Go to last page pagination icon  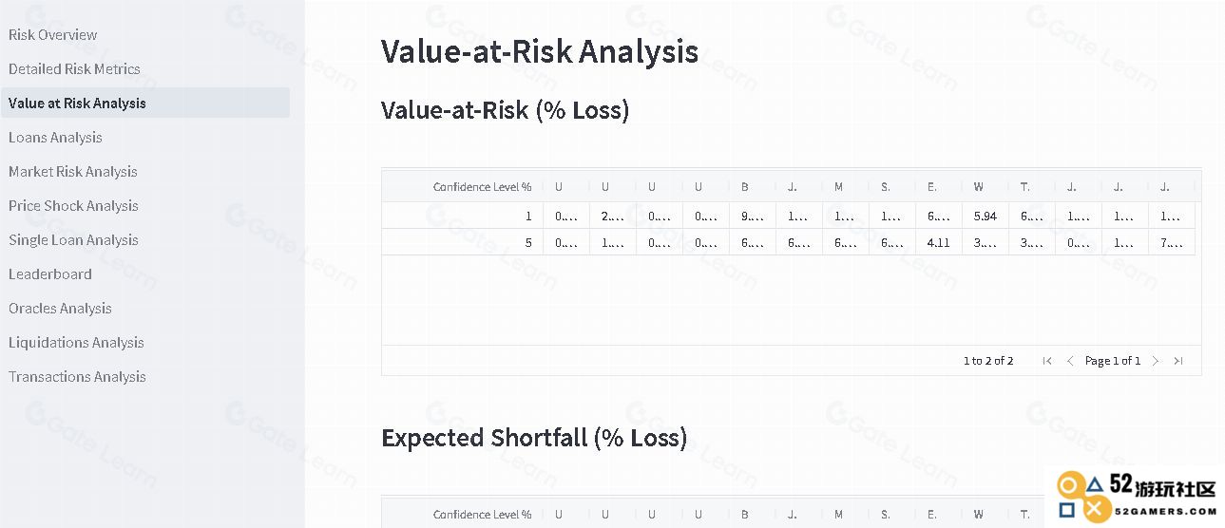1178,361
